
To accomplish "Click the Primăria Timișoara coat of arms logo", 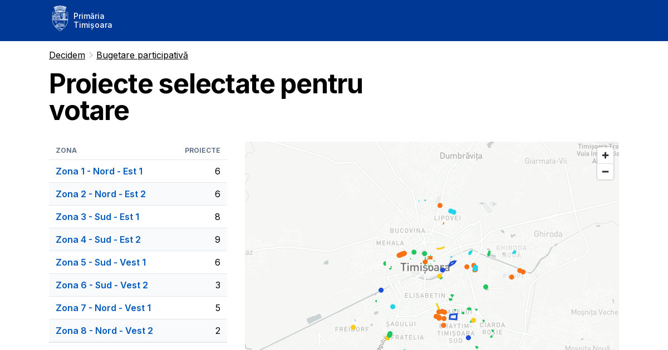I will coord(60,18).
